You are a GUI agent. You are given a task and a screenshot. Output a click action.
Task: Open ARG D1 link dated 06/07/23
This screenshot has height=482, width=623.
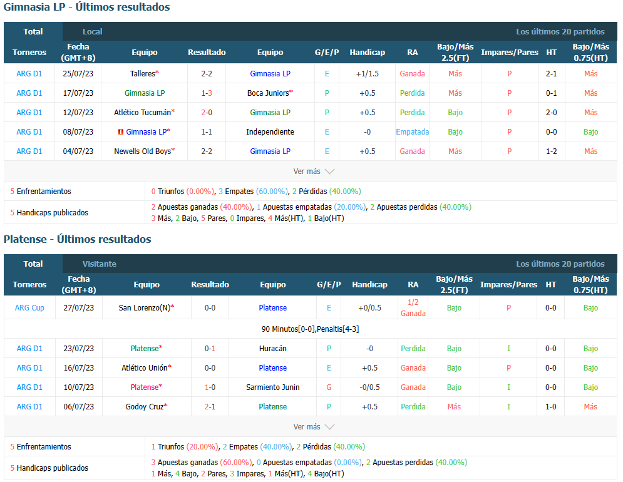tap(29, 407)
